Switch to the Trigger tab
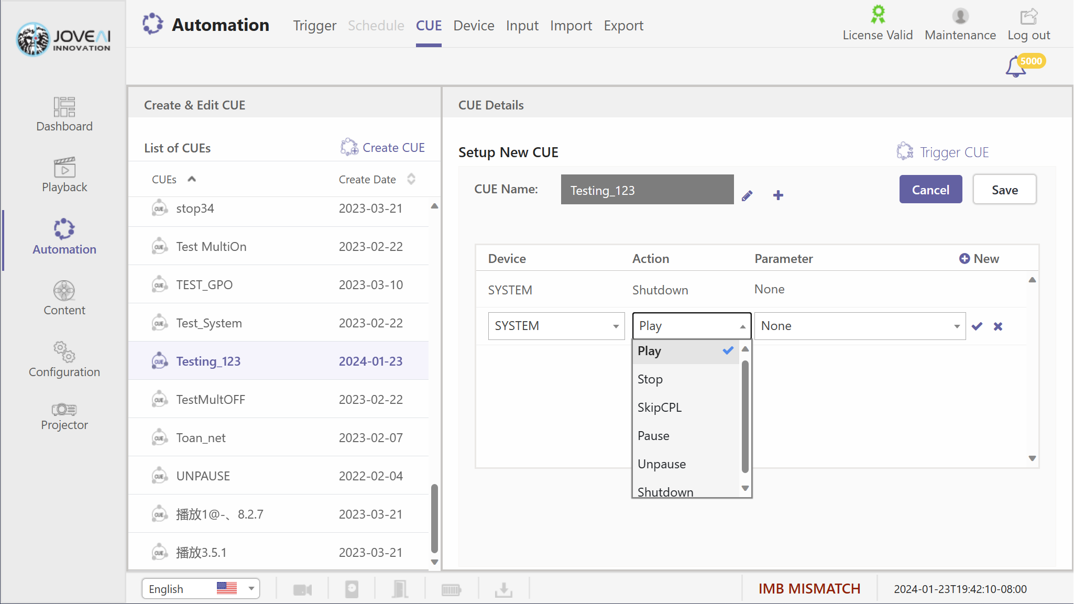1074x604 pixels. point(314,25)
